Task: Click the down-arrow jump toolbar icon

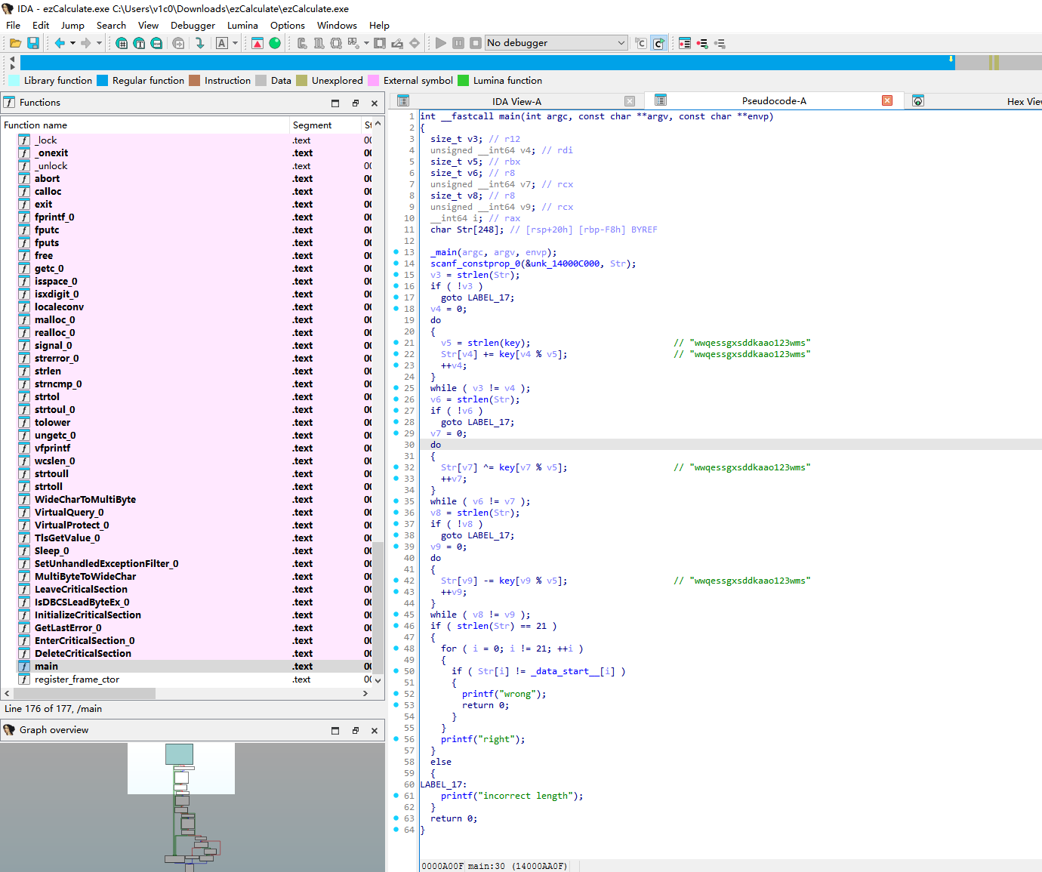Action: tap(199, 43)
